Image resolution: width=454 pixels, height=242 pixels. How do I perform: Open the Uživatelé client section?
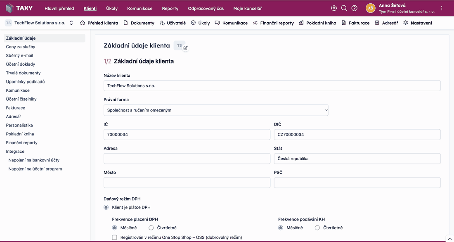[x=173, y=23]
